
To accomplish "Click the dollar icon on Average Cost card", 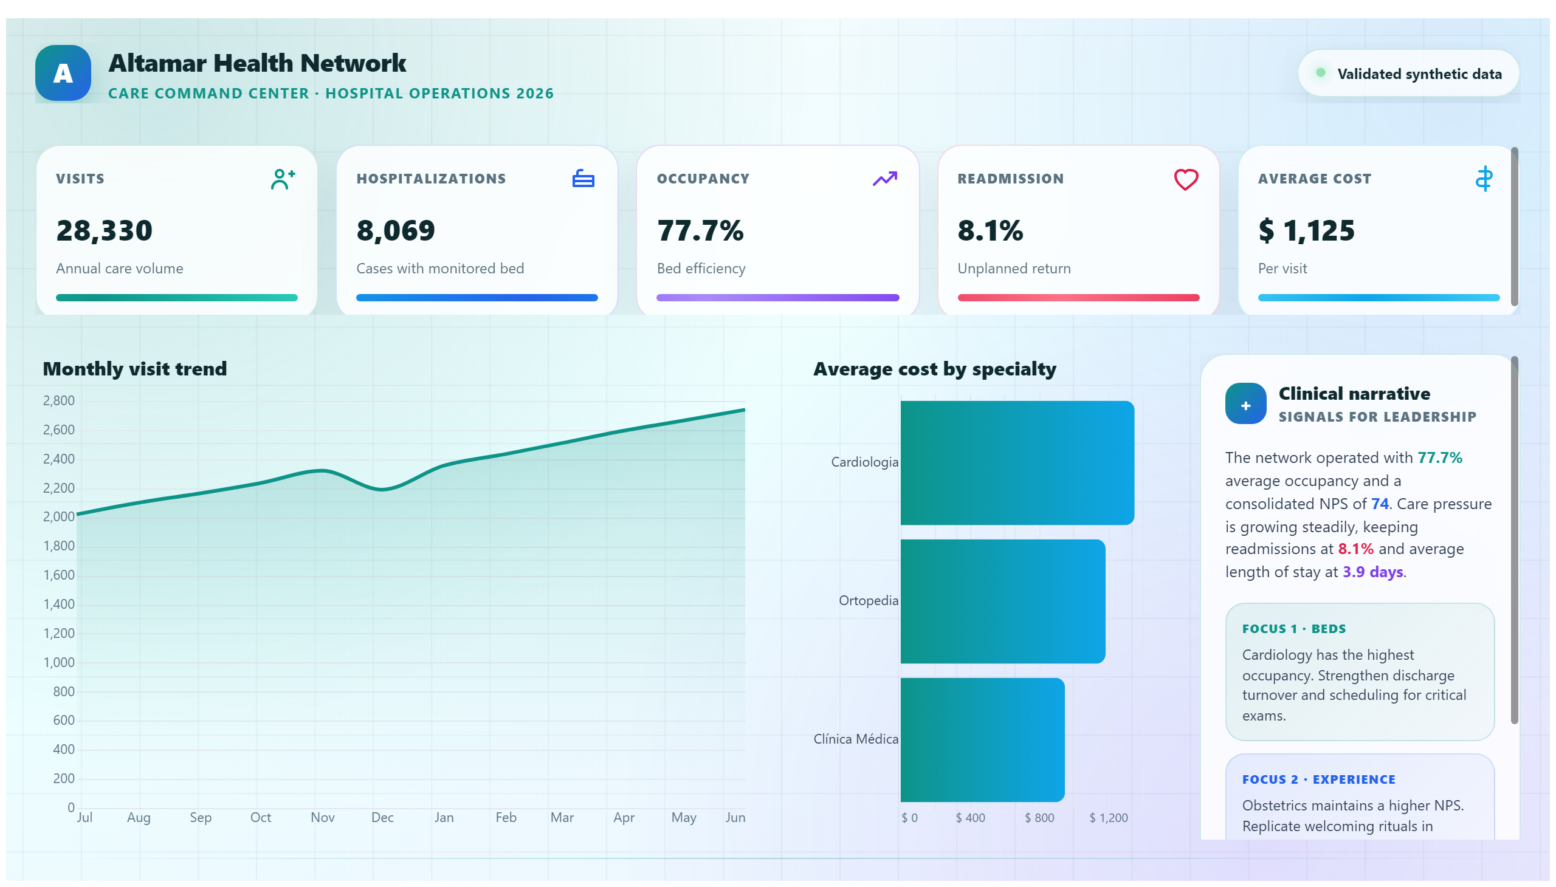I will click(x=1484, y=179).
